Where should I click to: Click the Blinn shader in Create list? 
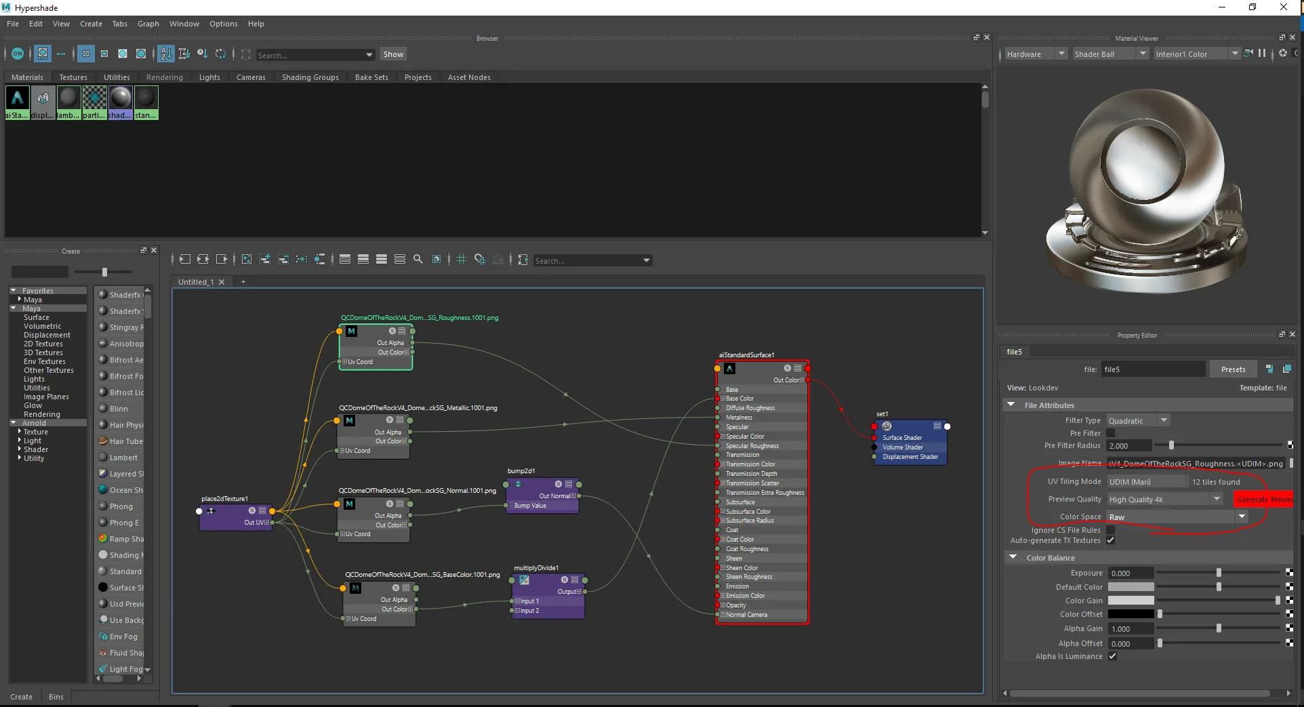(x=119, y=409)
